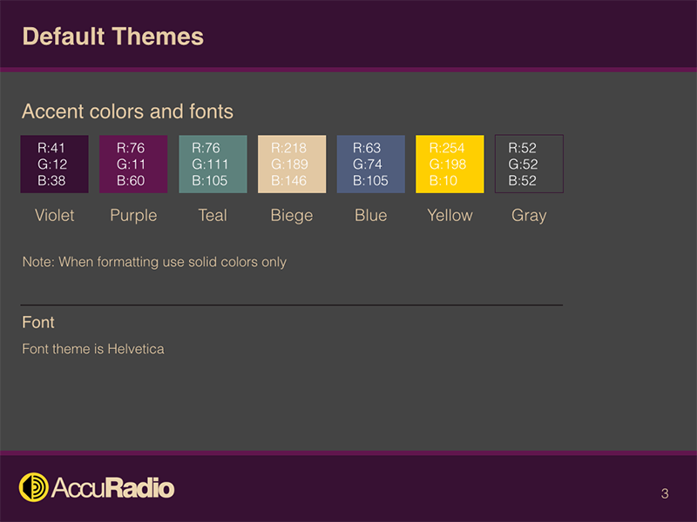Click the AccuRadio wordmark text
The height and width of the screenshot is (522, 697).
[x=113, y=488]
